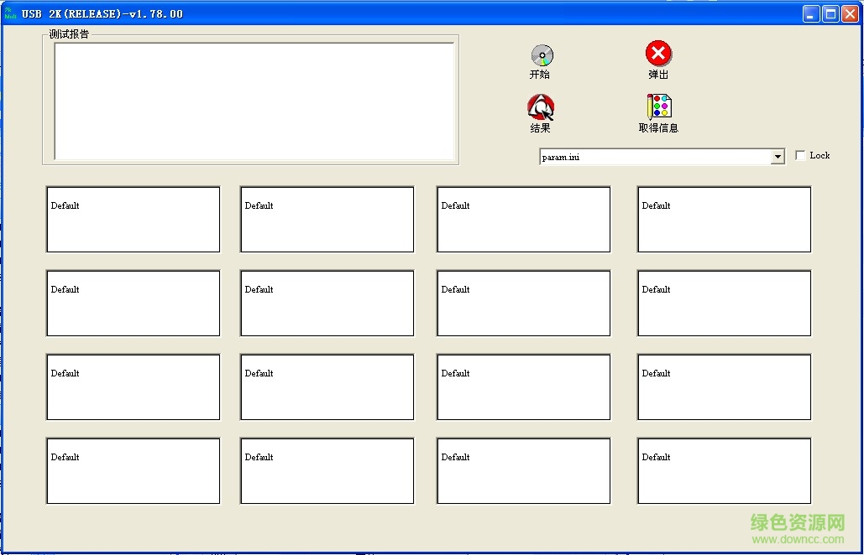
Task: Click inside the 测试报告 text area
Action: point(254,101)
